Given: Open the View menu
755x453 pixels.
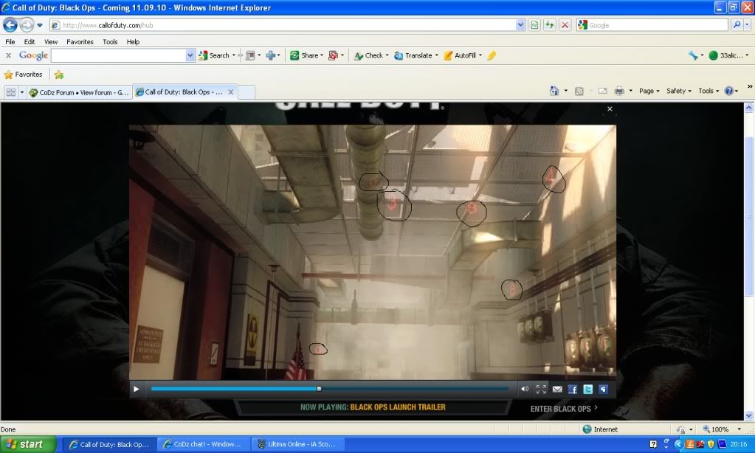Looking at the screenshot, I should (51, 42).
